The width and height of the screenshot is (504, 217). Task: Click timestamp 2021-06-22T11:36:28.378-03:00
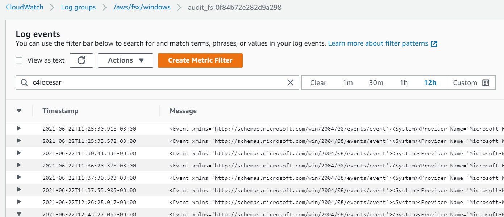click(x=89, y=166)
